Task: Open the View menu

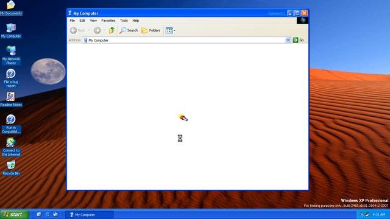Action: pos(93,21)
